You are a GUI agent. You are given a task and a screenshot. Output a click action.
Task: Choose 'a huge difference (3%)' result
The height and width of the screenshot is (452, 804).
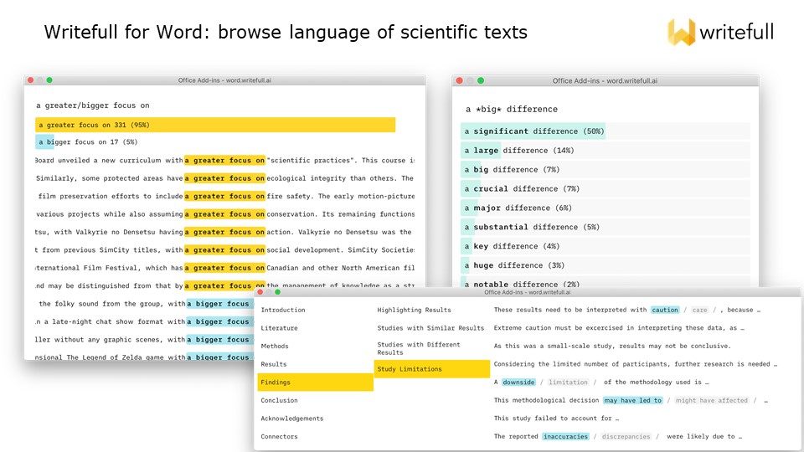[x=605, y=265]
